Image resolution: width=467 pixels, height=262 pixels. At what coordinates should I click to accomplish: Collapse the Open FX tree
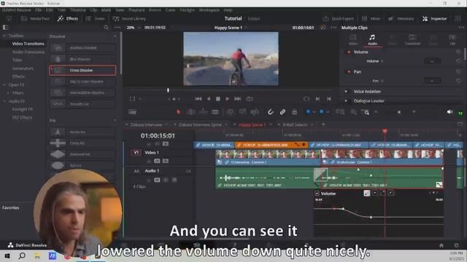click(4, 84)
